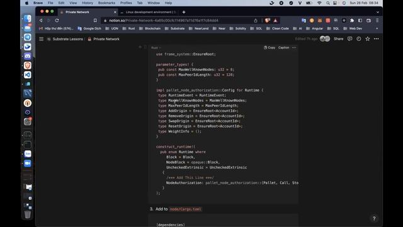Open Zoom from the dock
403x227 pixels.
(28, 163)
